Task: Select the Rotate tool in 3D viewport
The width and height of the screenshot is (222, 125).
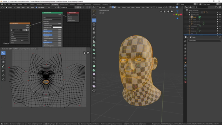Action: click(x=94, y=25)
